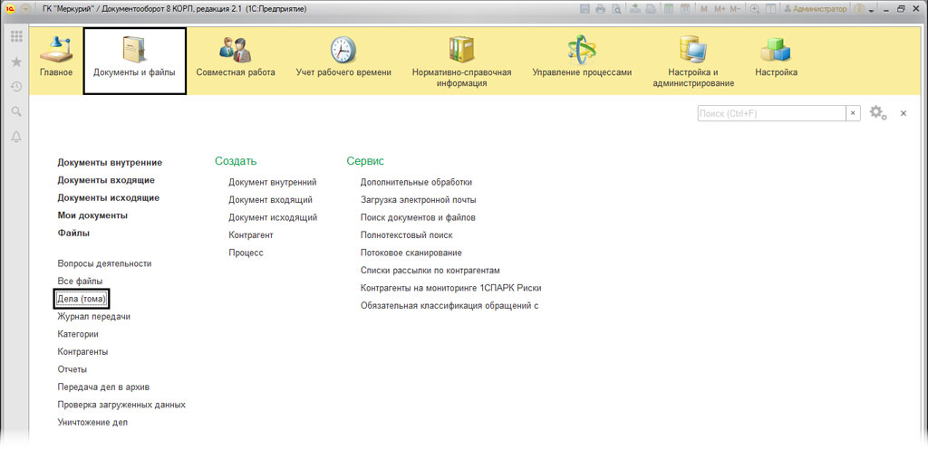
Task: Open the 1C main menu dropdown
Action: [27, 9]
